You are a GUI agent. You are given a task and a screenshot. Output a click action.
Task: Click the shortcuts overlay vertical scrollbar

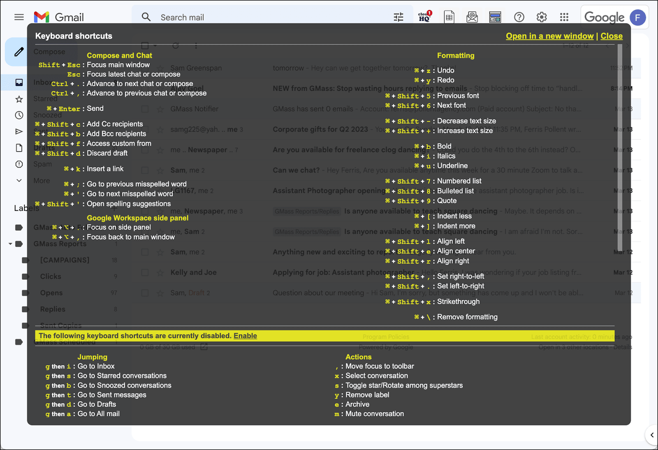pyautogui.click(x=620, y=148)
